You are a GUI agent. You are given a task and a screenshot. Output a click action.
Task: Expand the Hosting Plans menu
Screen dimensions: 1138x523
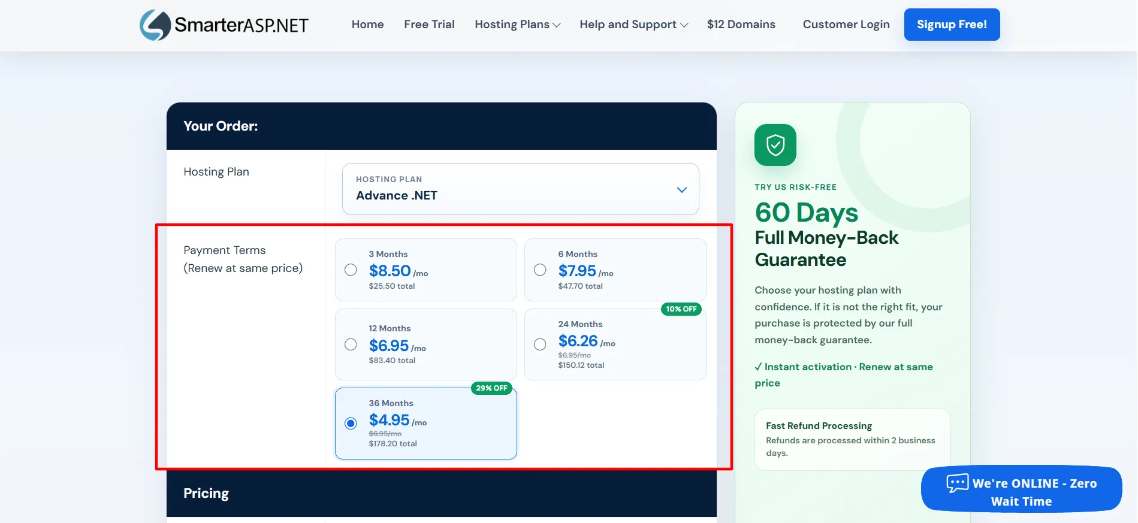(x=517, y=25)
